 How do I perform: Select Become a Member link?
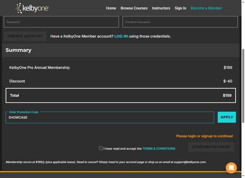coord(206,8)
